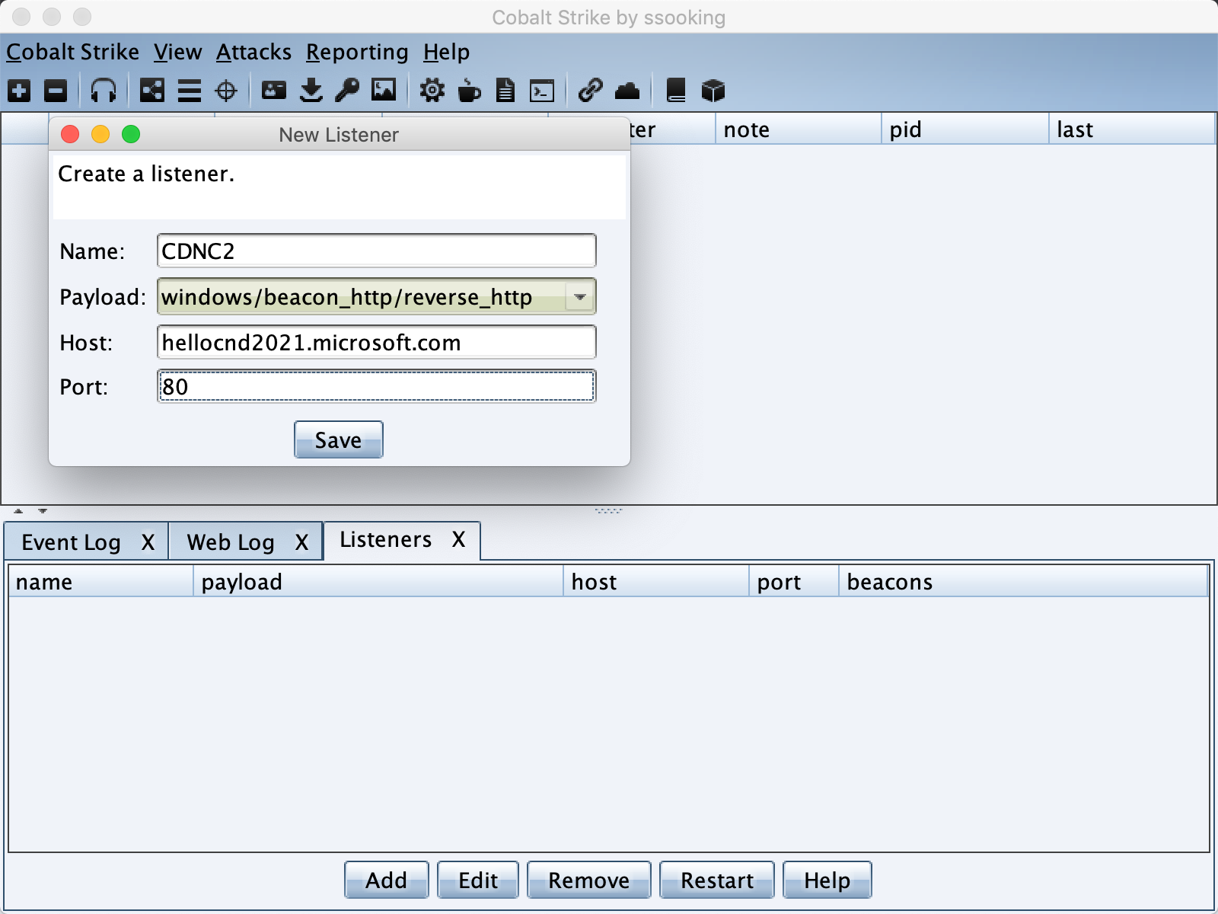Click the About cube icon
The image size is (1218, 914).
pyautogui.click(x=713, y=91)
